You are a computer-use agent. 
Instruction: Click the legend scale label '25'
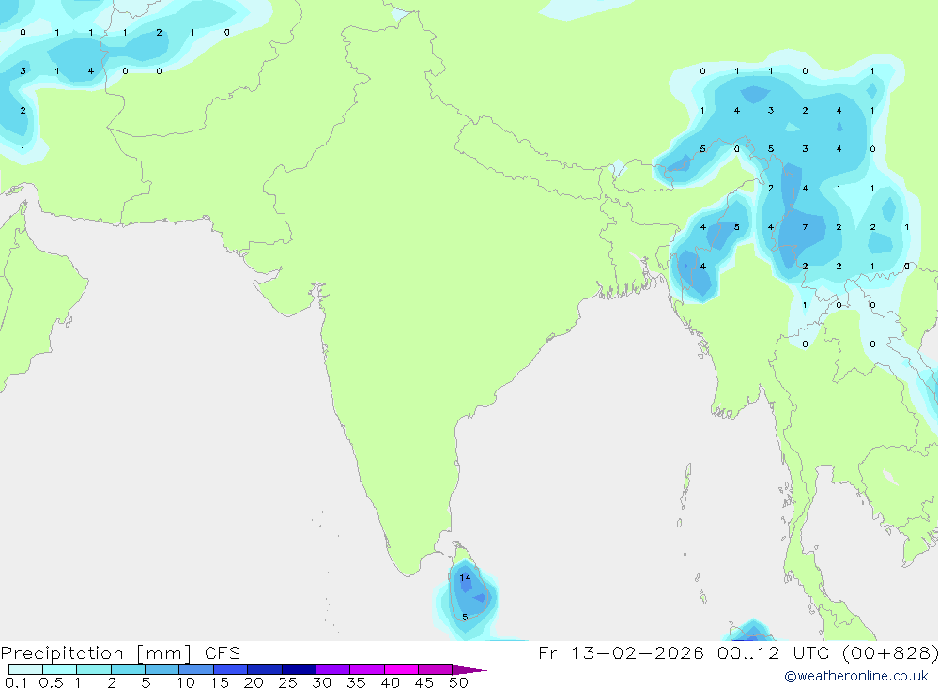tap(288, 682)
